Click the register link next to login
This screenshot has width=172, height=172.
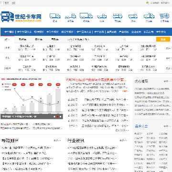13,3
